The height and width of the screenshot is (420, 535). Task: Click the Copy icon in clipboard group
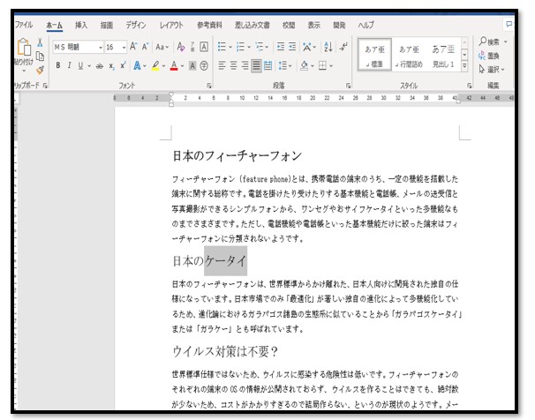(x=40, y=56)
